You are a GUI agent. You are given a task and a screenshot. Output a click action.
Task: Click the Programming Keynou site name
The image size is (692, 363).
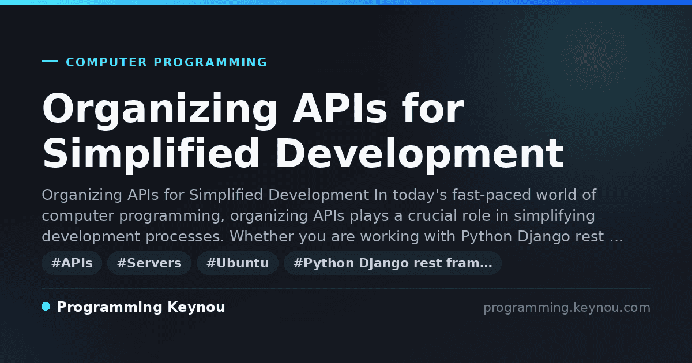pos(141,307)
